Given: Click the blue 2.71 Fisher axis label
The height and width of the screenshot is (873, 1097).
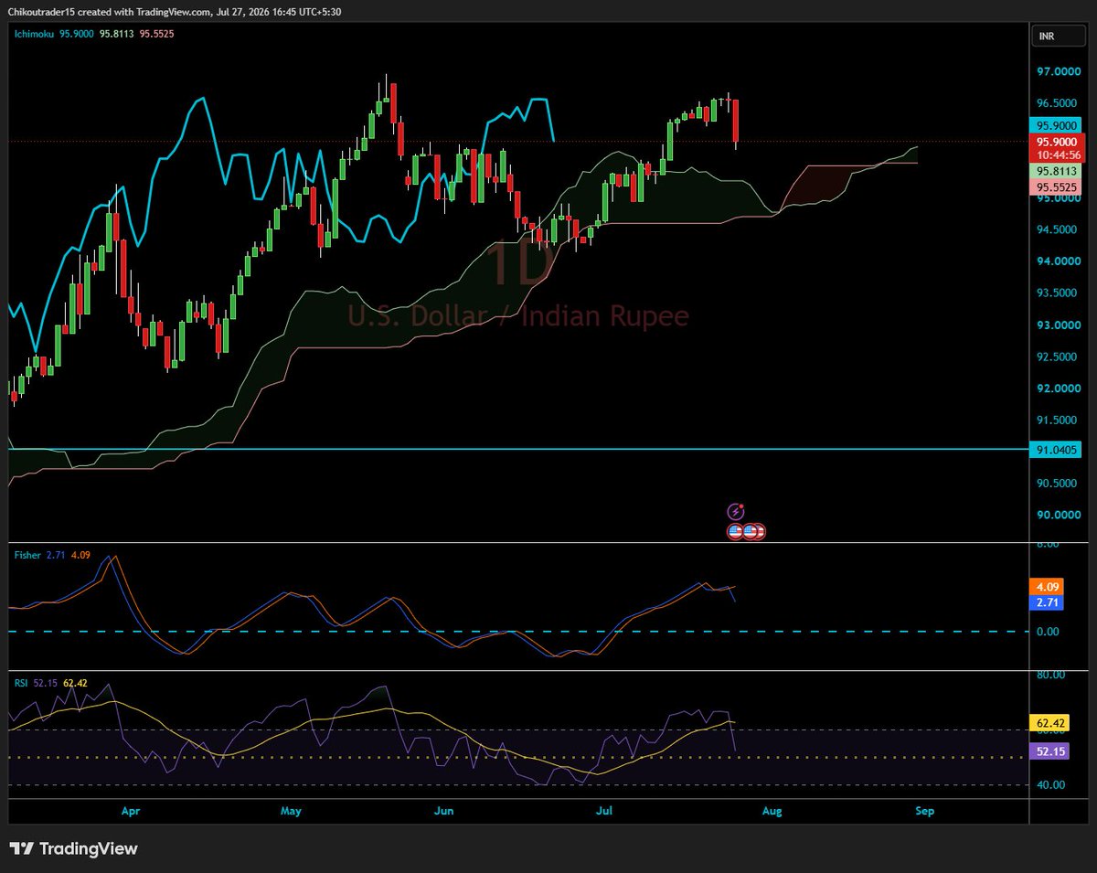Looking at the screenshot, I should coord(1048,602).
